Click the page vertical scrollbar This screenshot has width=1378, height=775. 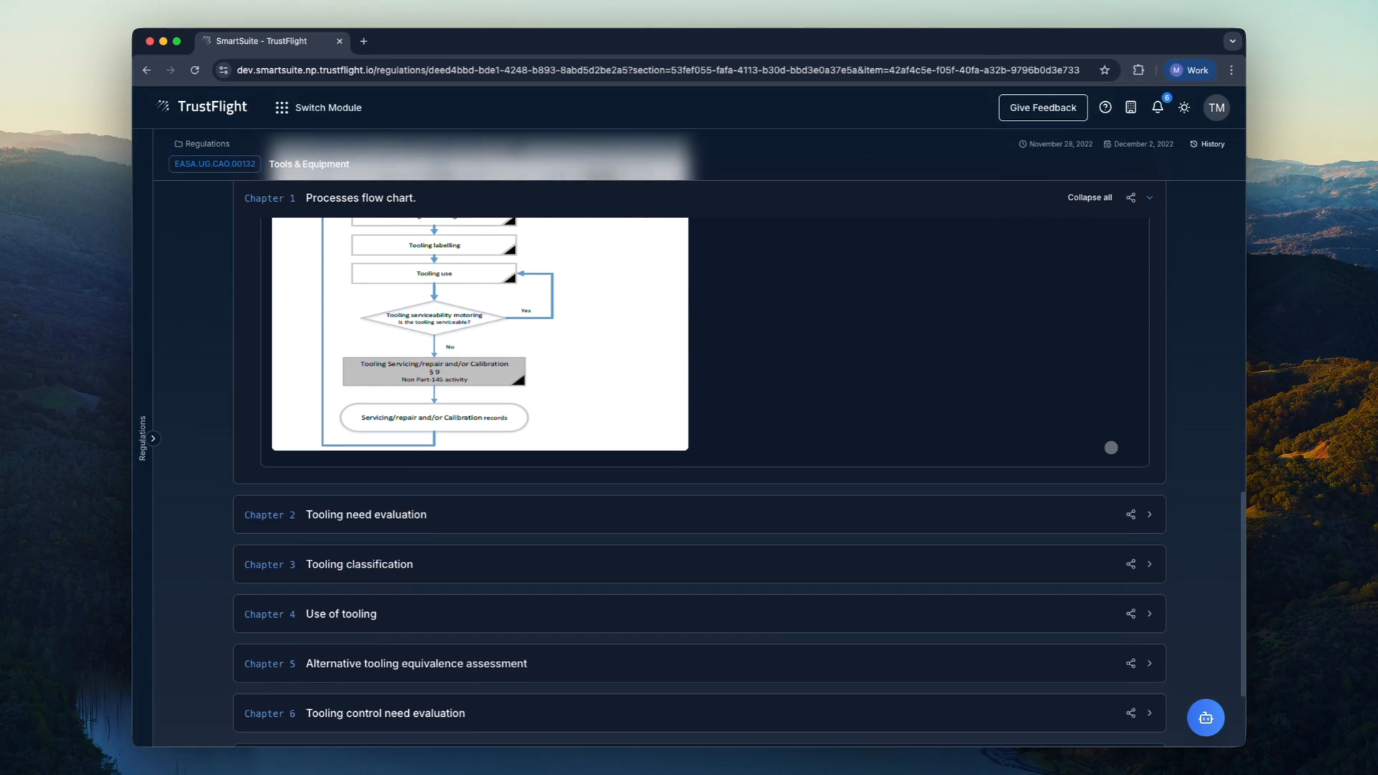click(x=1242, y=593)
